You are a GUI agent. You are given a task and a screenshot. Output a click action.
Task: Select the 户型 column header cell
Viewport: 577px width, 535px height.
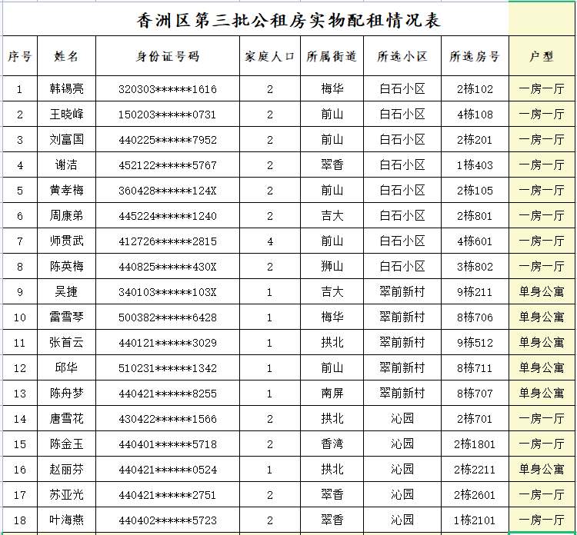point(542,56)
